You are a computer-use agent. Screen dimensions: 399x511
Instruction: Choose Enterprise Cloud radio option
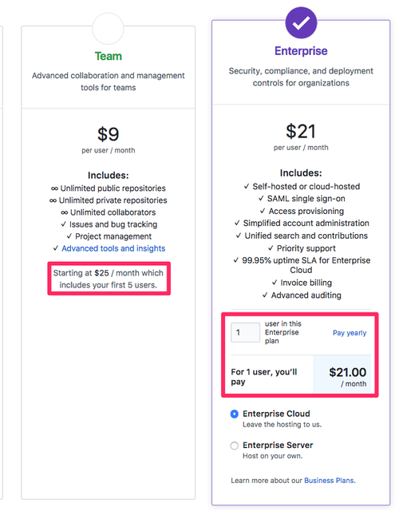234,414
